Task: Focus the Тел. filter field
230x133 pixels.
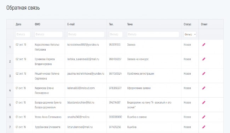Action: [116, 34]
